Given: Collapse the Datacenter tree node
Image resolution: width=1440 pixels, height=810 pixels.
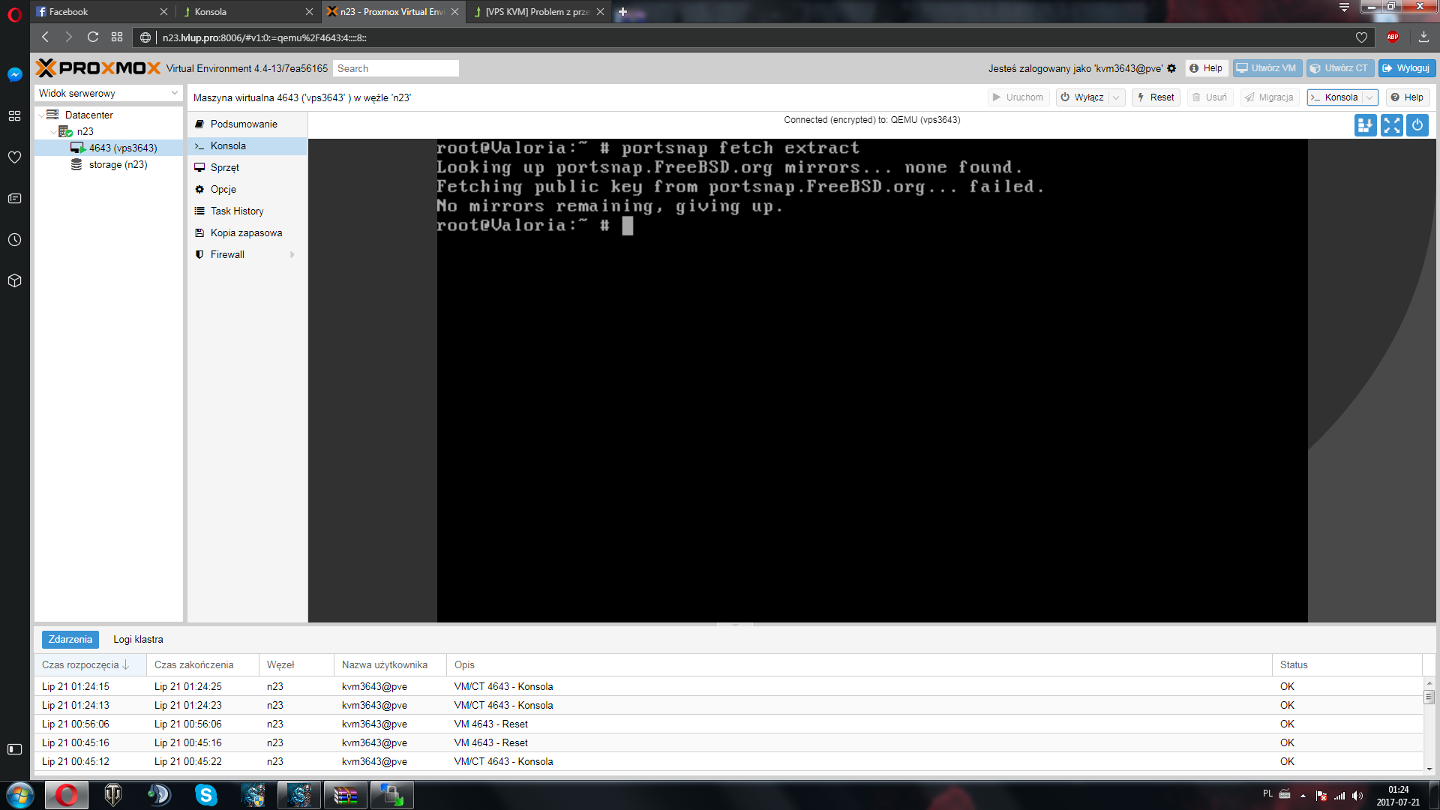Looking at the screenshot, I should [42, 115].
